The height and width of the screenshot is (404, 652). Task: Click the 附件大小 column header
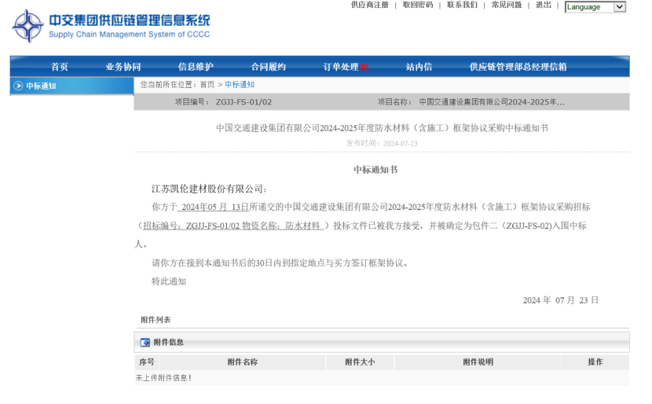[360, 362]
